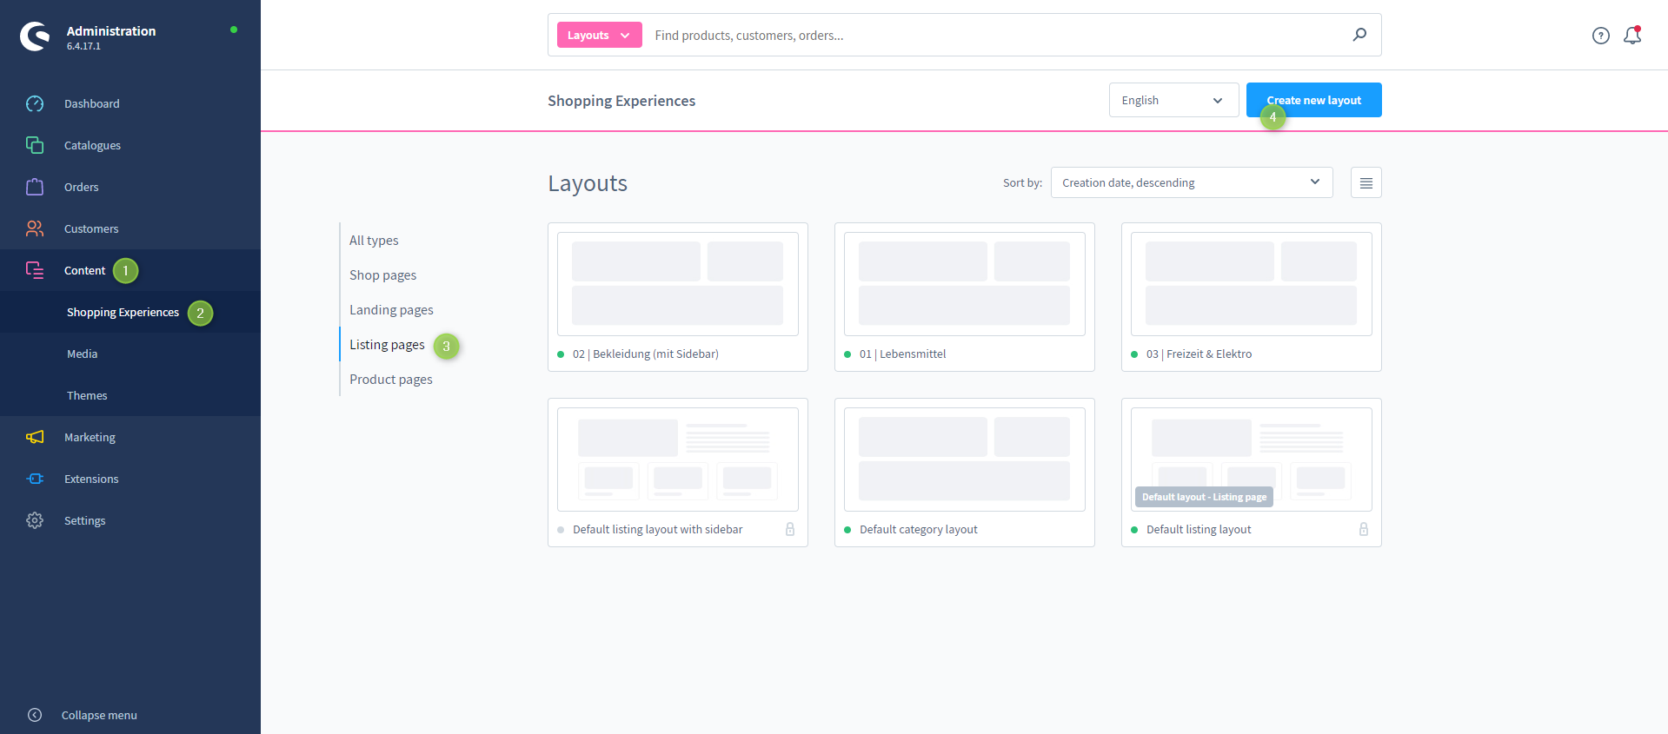This screenshot has height=734, width=1668.
Task: Click the search magnifier icon
Action: [1359, 35]
